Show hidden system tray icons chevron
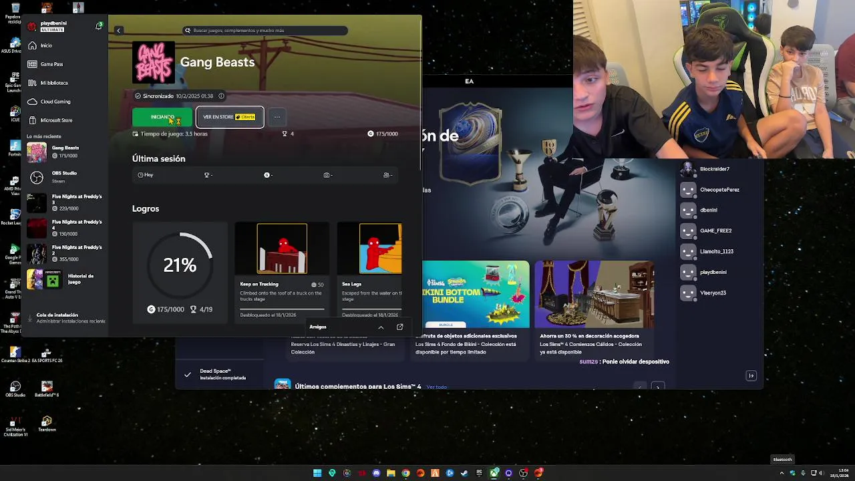Image resolution: width=855 pixels, height=481 pixels. click(782, 473)
